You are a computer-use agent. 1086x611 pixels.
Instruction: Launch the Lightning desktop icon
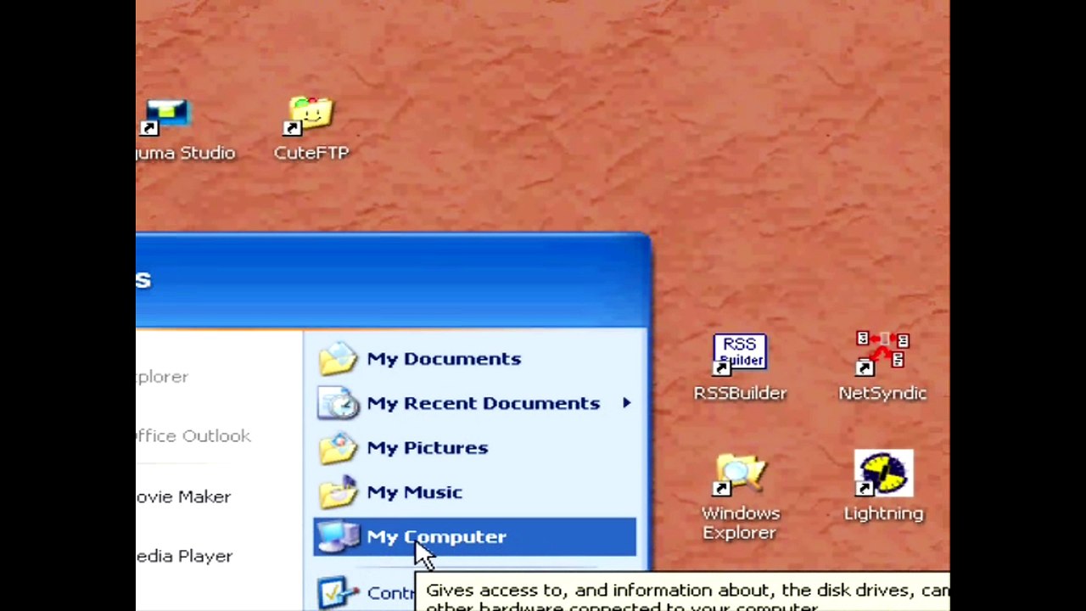click(883, 473)
